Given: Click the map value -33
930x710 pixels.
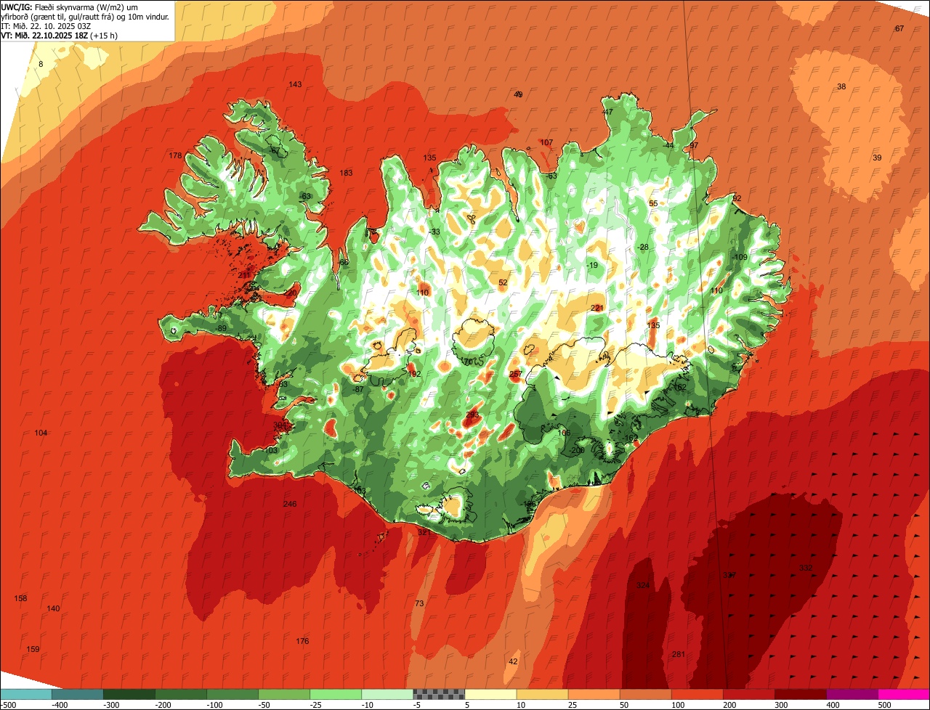Looking at the screenshot, I should (434, 232).
